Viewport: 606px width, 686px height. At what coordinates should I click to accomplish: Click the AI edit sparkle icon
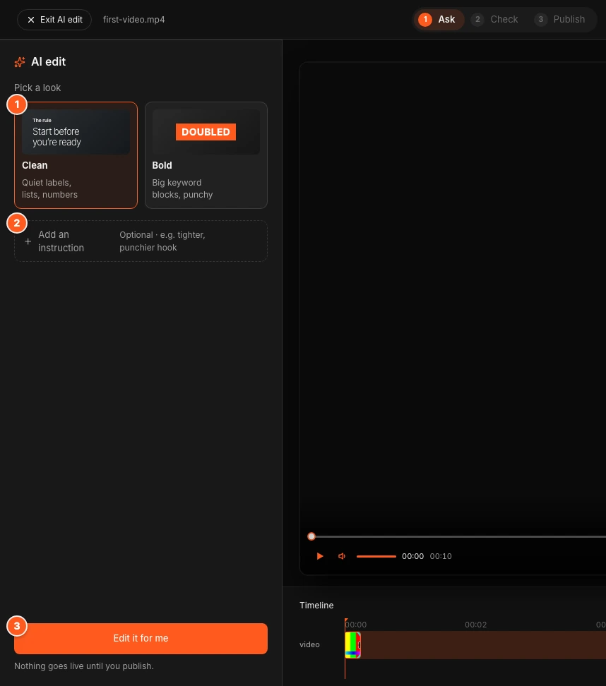(x=20, y=62)
